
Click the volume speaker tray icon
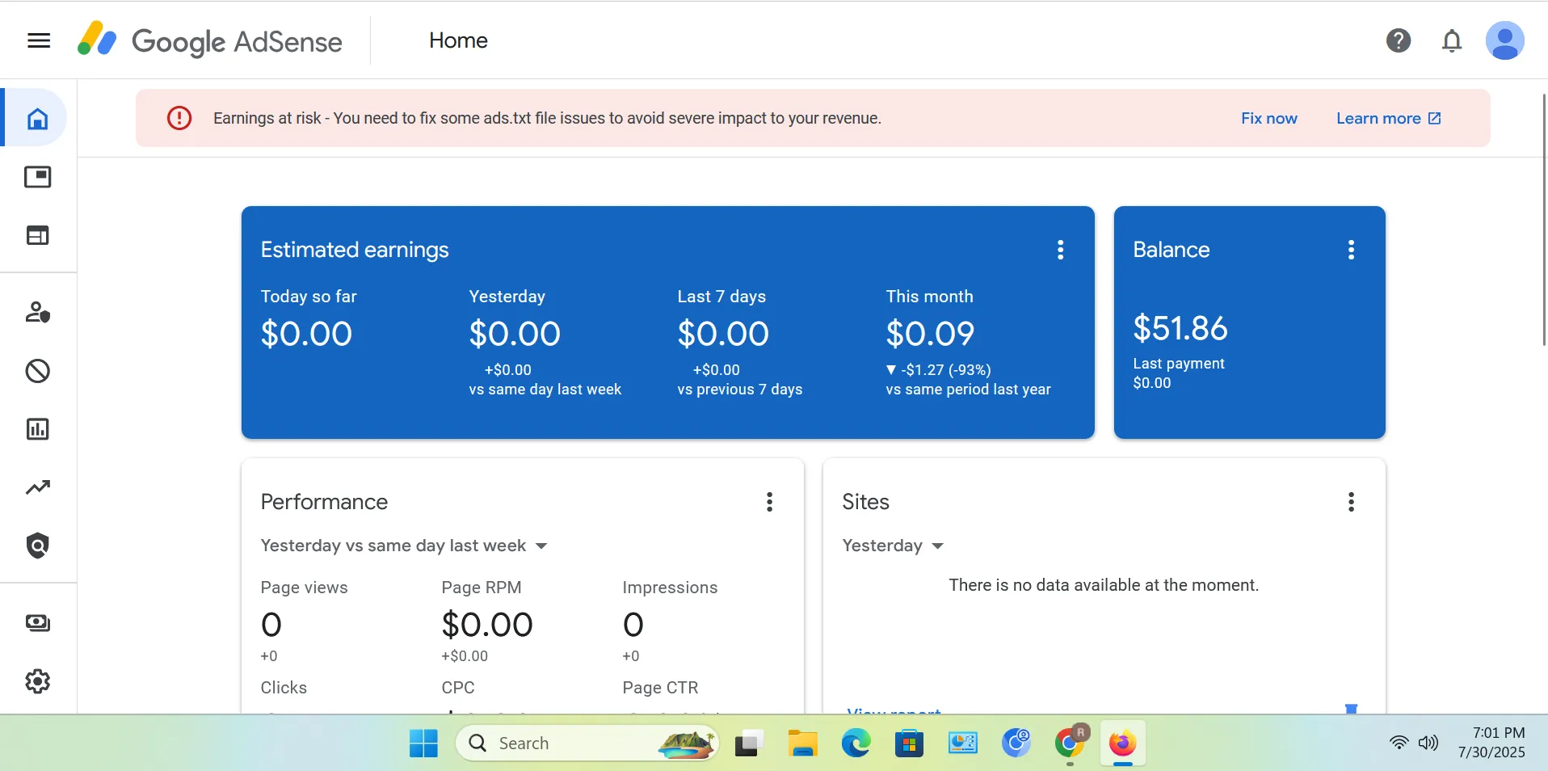coord(1428,743)
